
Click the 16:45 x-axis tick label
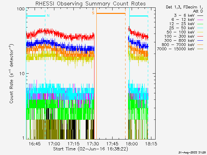tap(35, 144)
